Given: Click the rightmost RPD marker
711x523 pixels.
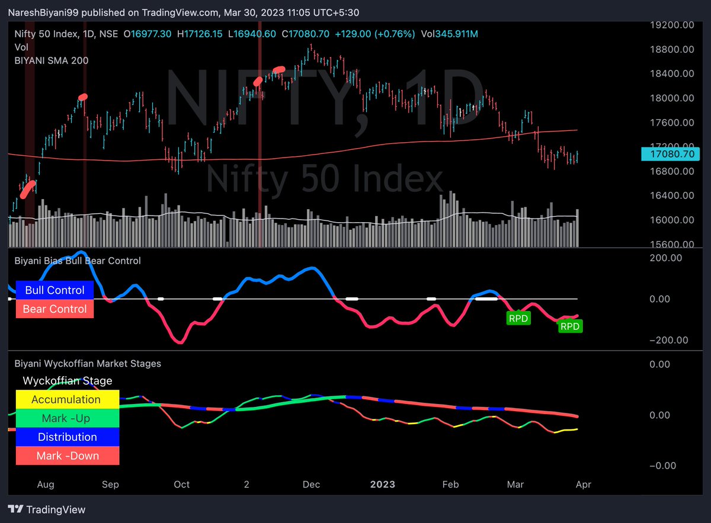Looking at the screenshot, I should (x=570, y=326).
